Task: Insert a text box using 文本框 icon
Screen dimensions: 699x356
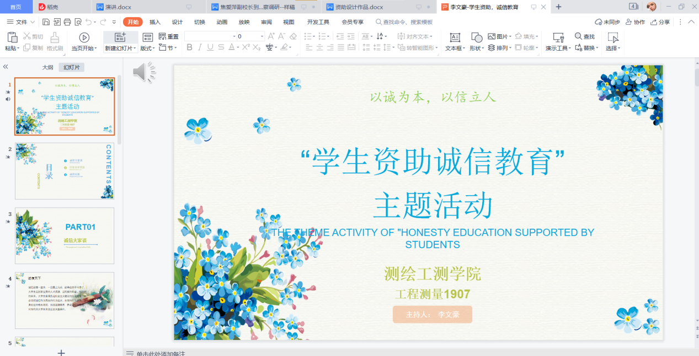Action: (455, 37)
